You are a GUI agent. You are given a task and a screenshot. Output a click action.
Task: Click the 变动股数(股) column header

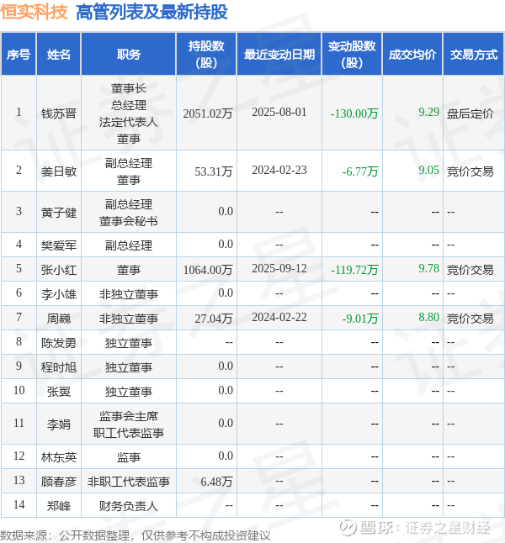(352, 55)
